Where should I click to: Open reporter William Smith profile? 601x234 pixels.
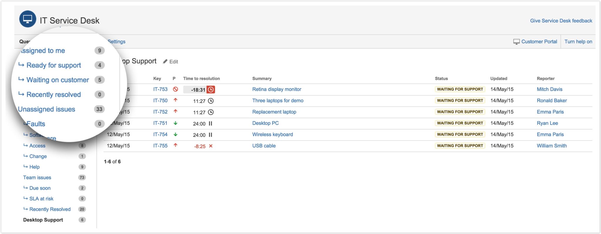552,146
